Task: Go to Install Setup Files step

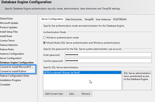Action: point(9,32)
